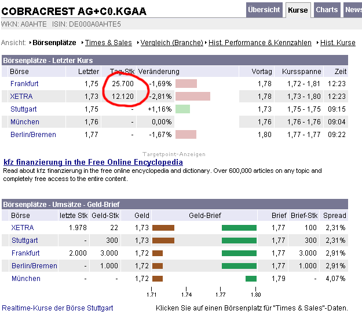Click the XETRA letzte Stk value 1.978

click(x=78, y=228)
